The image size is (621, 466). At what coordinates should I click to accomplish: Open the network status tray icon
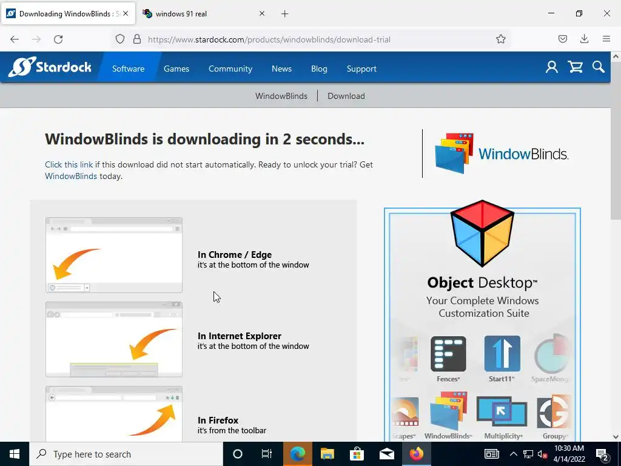528,454
